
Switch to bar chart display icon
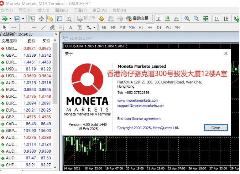(158, 19)
